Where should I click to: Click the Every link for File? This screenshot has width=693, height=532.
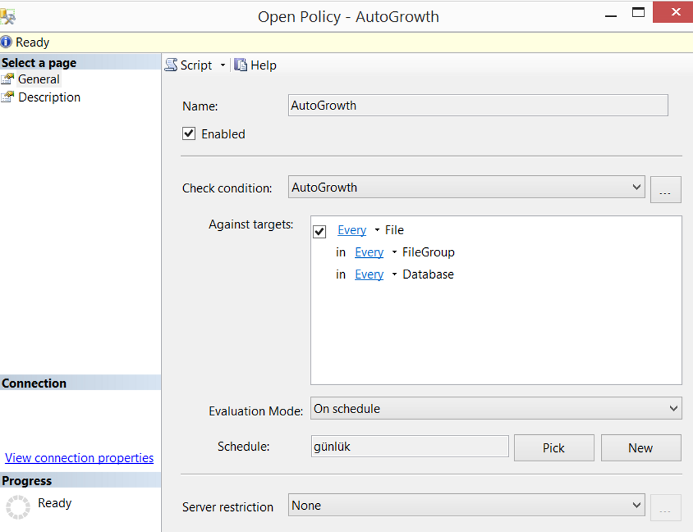352,230
